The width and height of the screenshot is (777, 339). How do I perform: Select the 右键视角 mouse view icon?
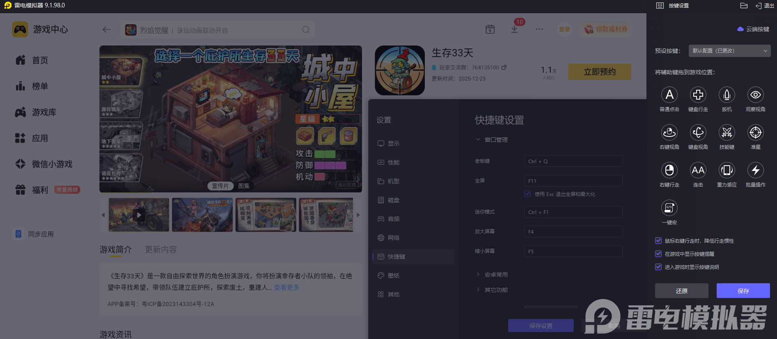pos(669,132)
